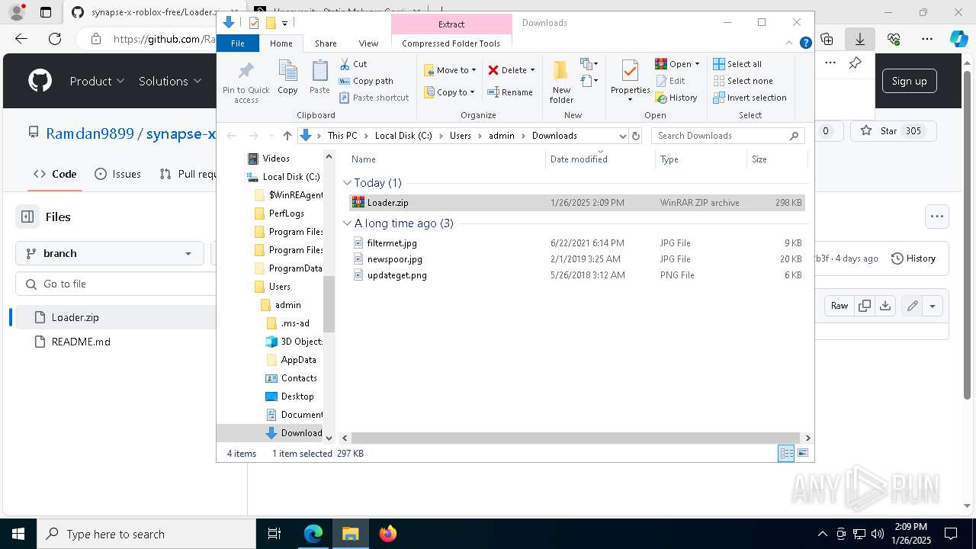This screenshot has width=976, height=549.
Task: Open Ramdan9899 profile link
Action: 90,133
